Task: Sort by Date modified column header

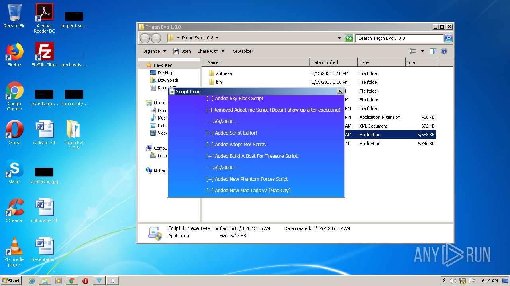Action: [x=333, y=62]
